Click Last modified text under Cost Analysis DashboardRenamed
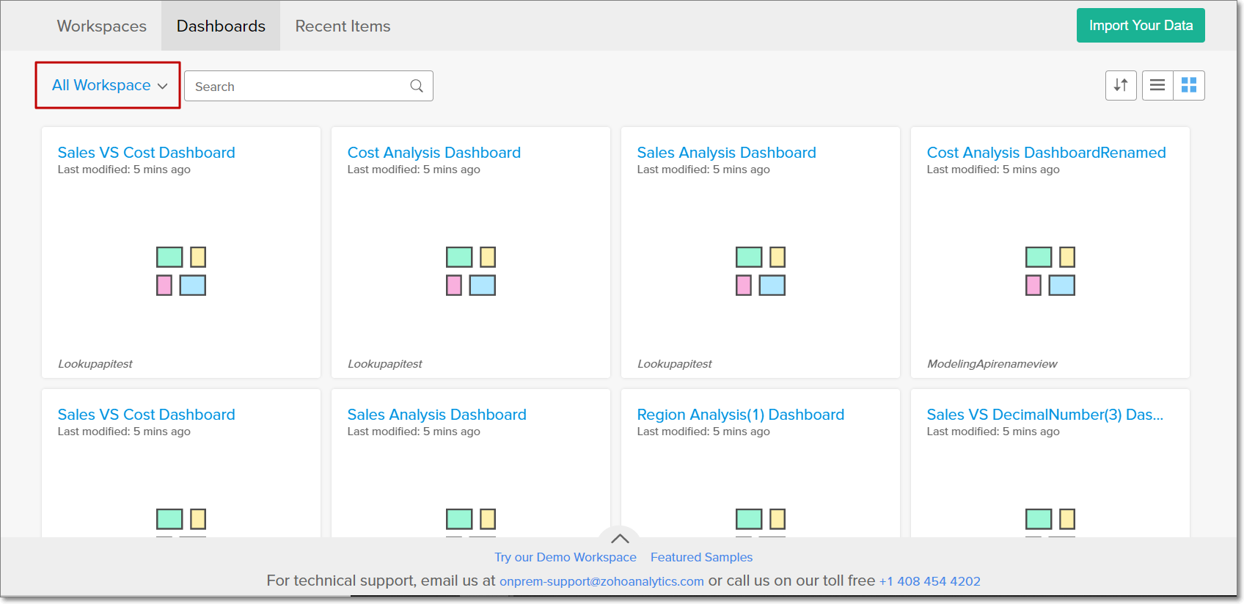1244x604 pixels. (x=993, y=170)
